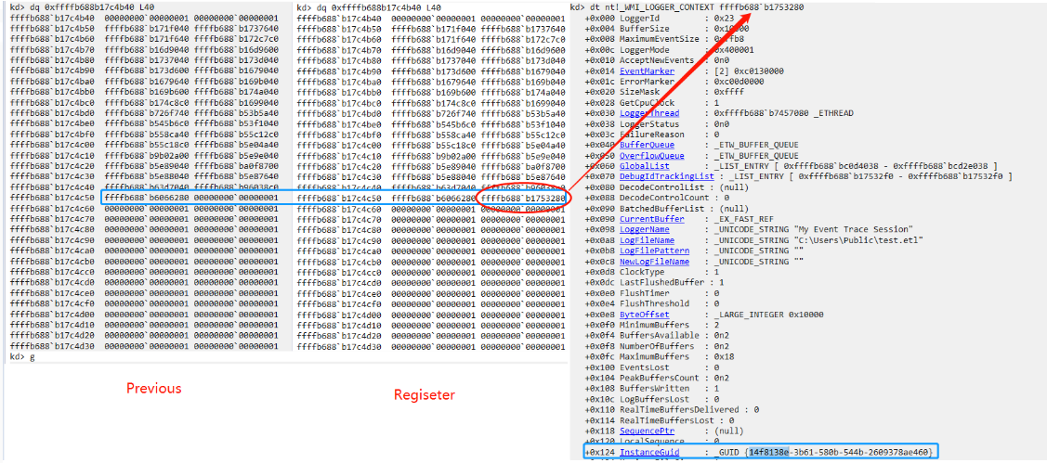This screenshot has height=463, width=1047.
Task: Expand the GlobalList link
Action: [x=645, y=166]
